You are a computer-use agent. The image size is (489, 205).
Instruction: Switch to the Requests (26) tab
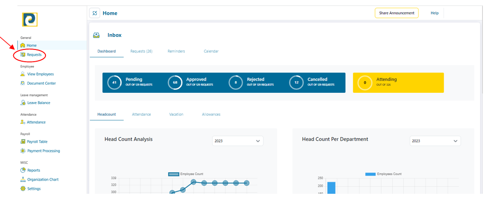141,52
